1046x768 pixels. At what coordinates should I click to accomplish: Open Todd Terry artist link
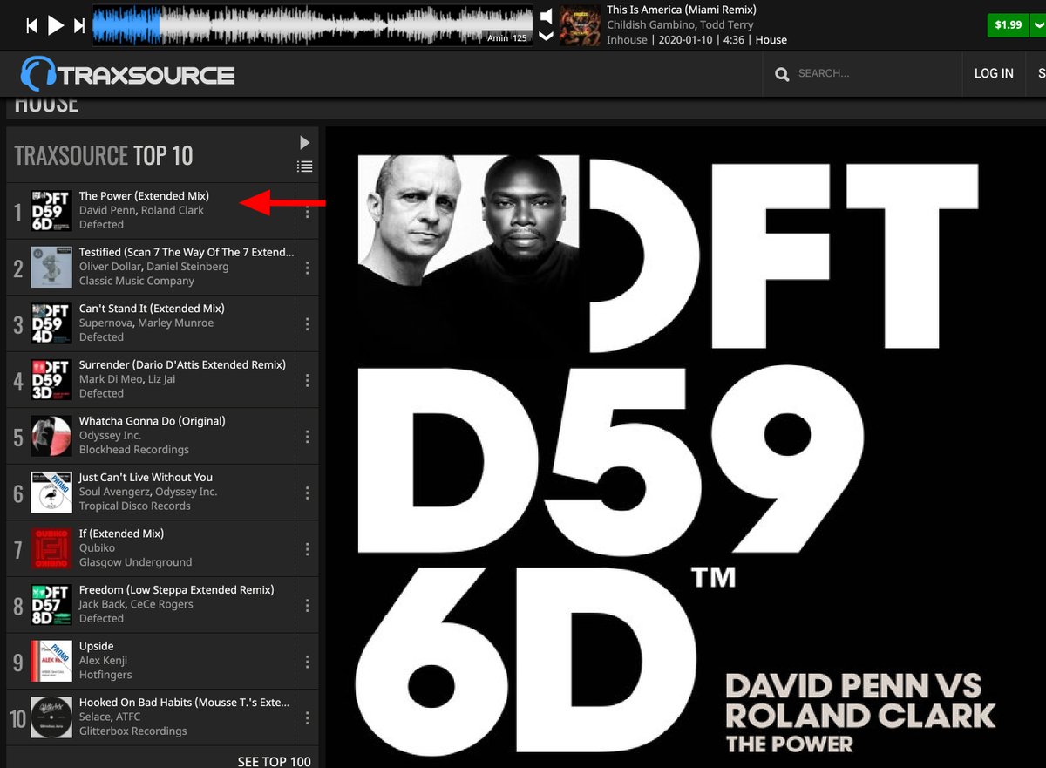(727, 25)
